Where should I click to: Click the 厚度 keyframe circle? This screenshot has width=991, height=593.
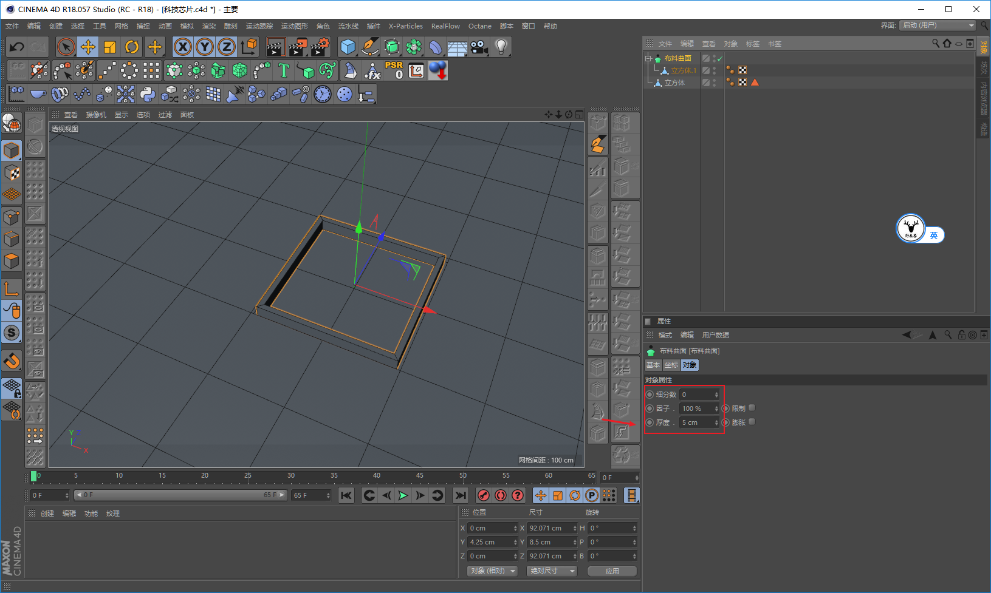click(x=650, y=422)
